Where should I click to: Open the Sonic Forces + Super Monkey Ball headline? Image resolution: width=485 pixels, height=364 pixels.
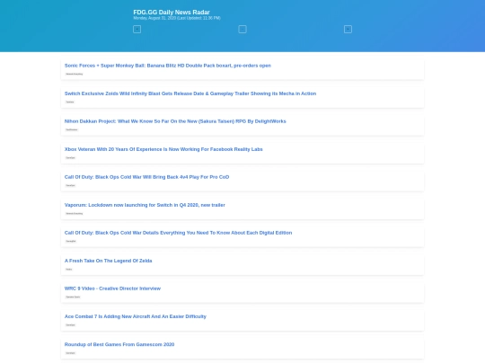(168, 66)
